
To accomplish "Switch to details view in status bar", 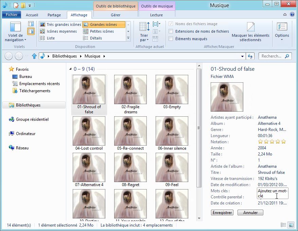I will [x=283, y=225].
